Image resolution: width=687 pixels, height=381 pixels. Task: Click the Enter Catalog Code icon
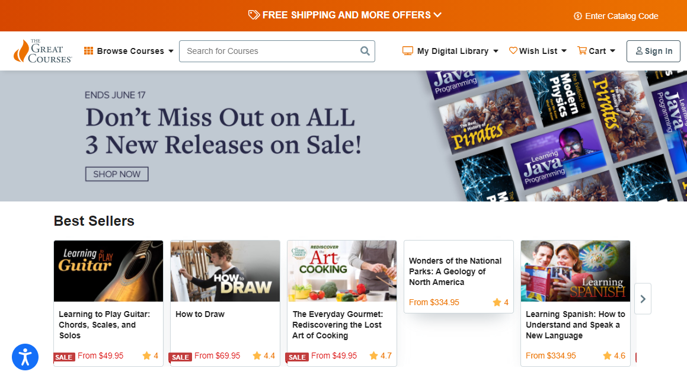578,16
